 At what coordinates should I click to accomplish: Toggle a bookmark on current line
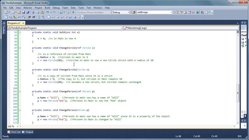pyautogui.click(x=49, y=17)
